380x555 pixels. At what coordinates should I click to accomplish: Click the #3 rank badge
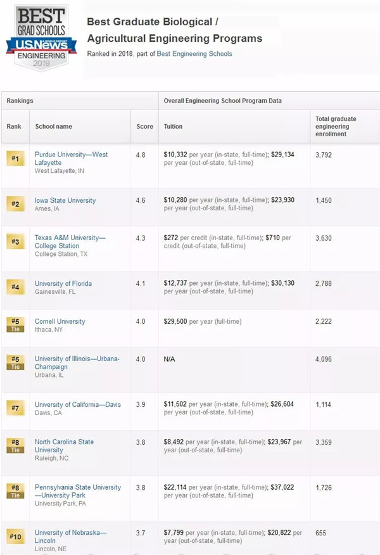coord(15,241)
